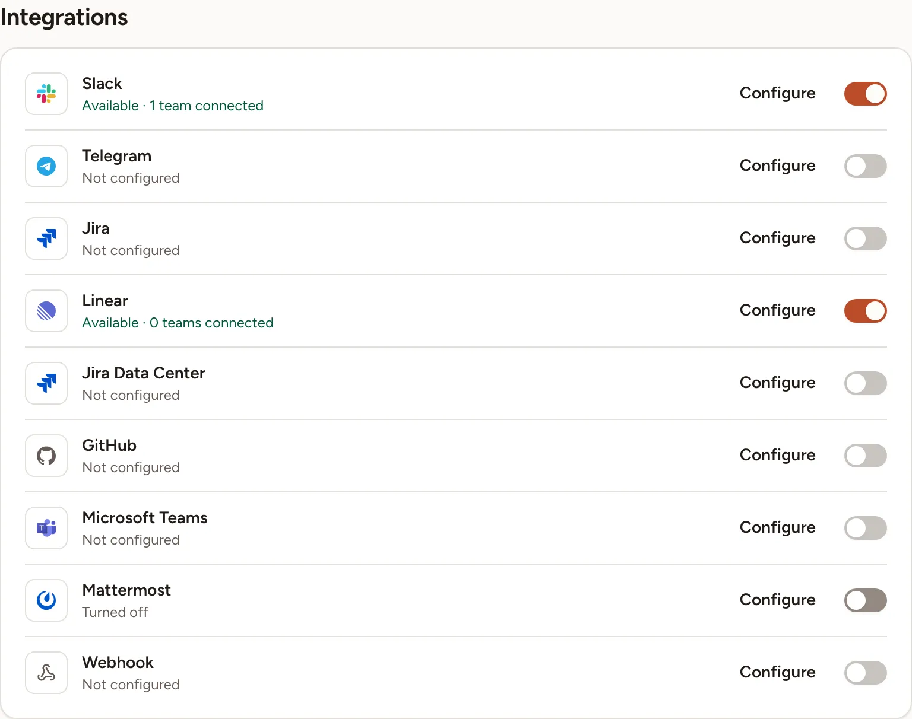Viewport: 912px width, 719px height.
Task: Select the Jira icon above Linear
Action: tap(46, 238)
